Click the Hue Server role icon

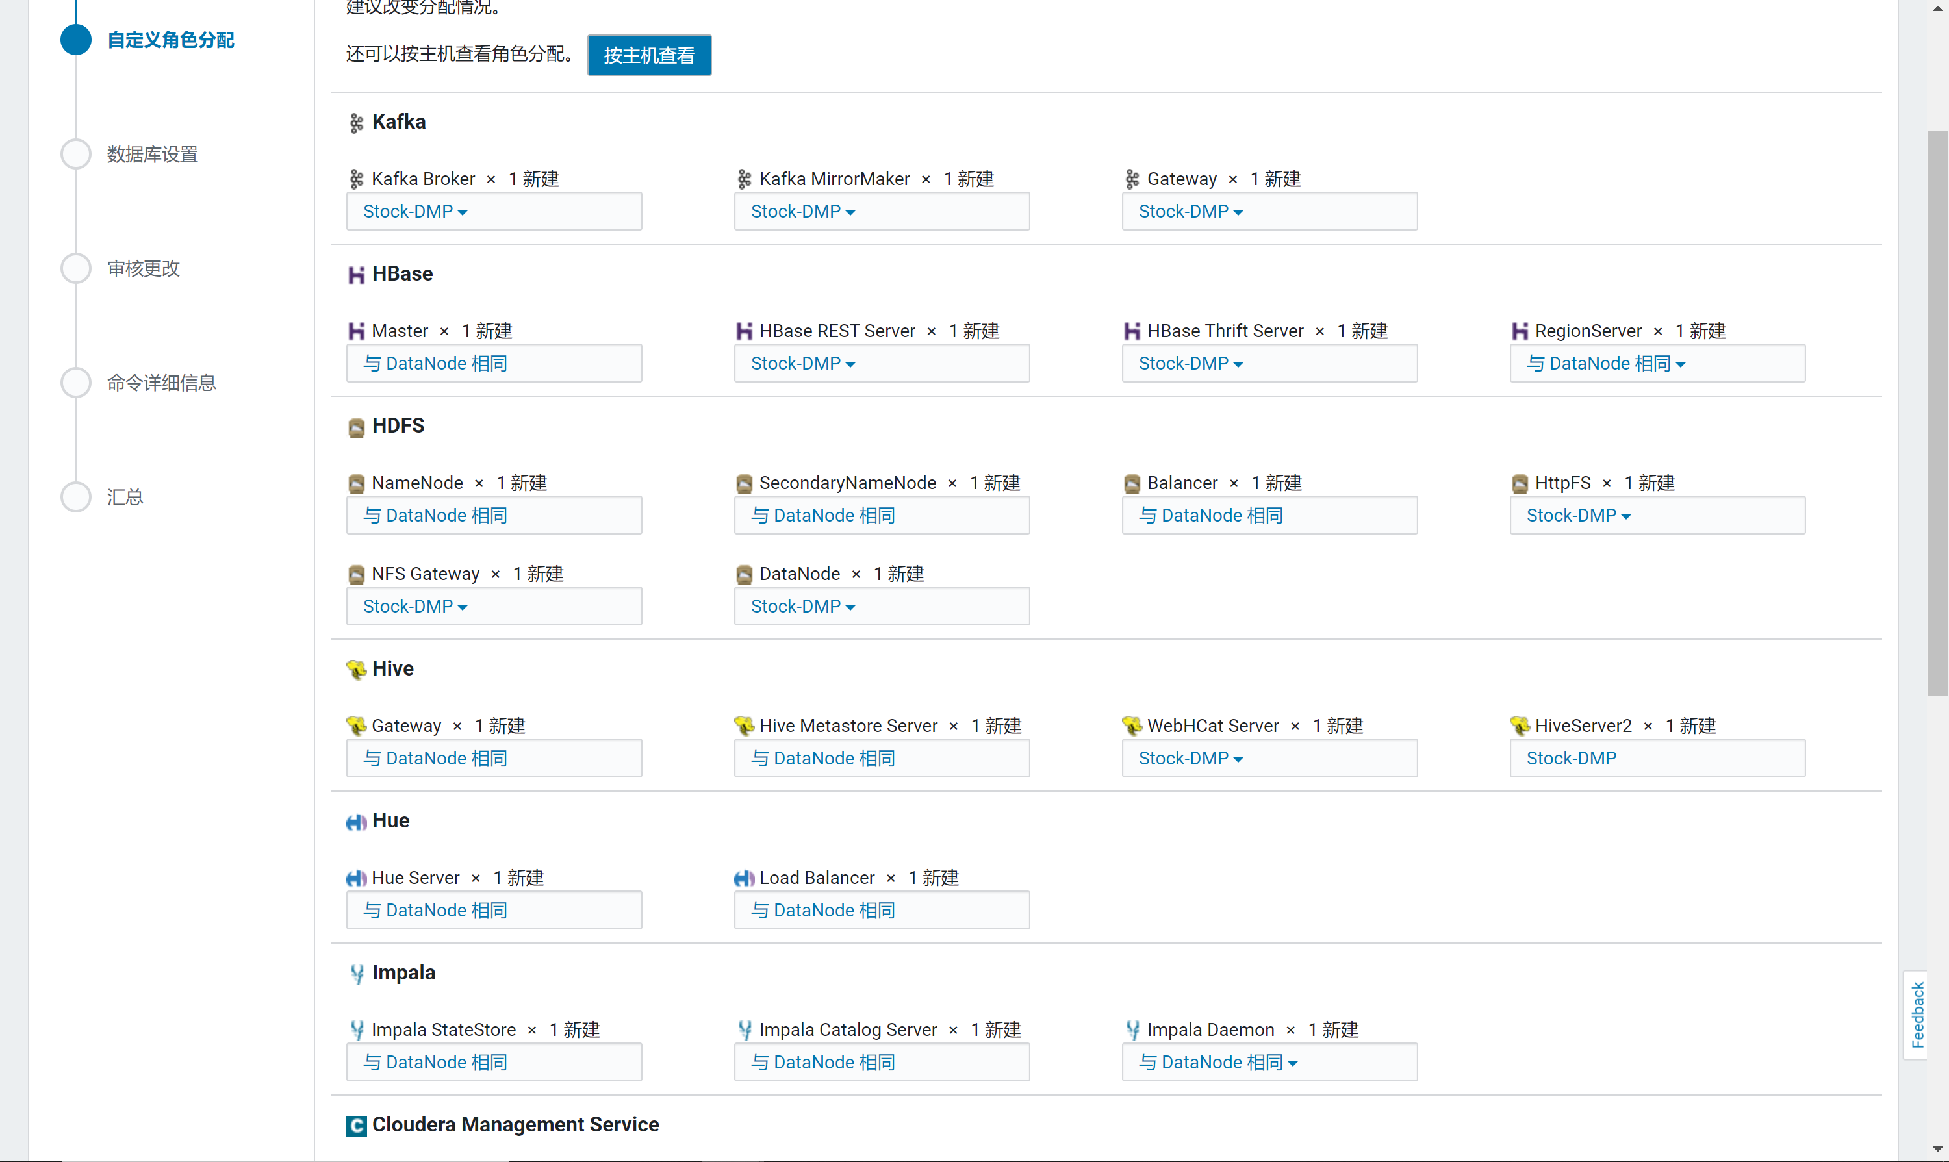356,879
